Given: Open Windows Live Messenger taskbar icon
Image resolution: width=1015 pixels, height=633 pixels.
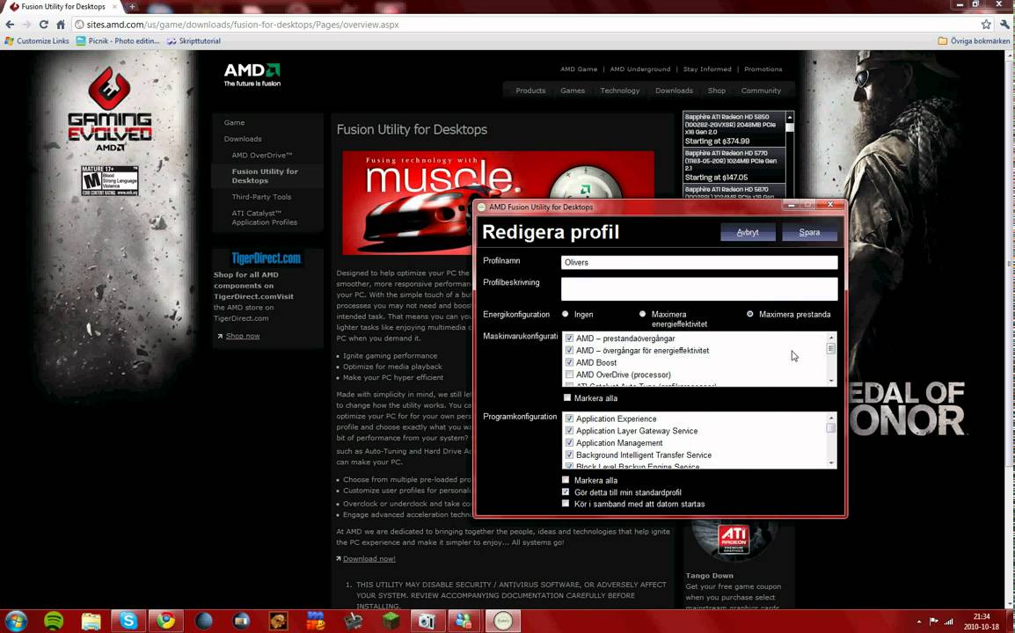Looking at the screenshot, I should (x=464, y=622).
